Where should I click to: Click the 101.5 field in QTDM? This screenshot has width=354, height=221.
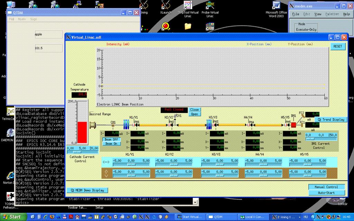[48, 48]
